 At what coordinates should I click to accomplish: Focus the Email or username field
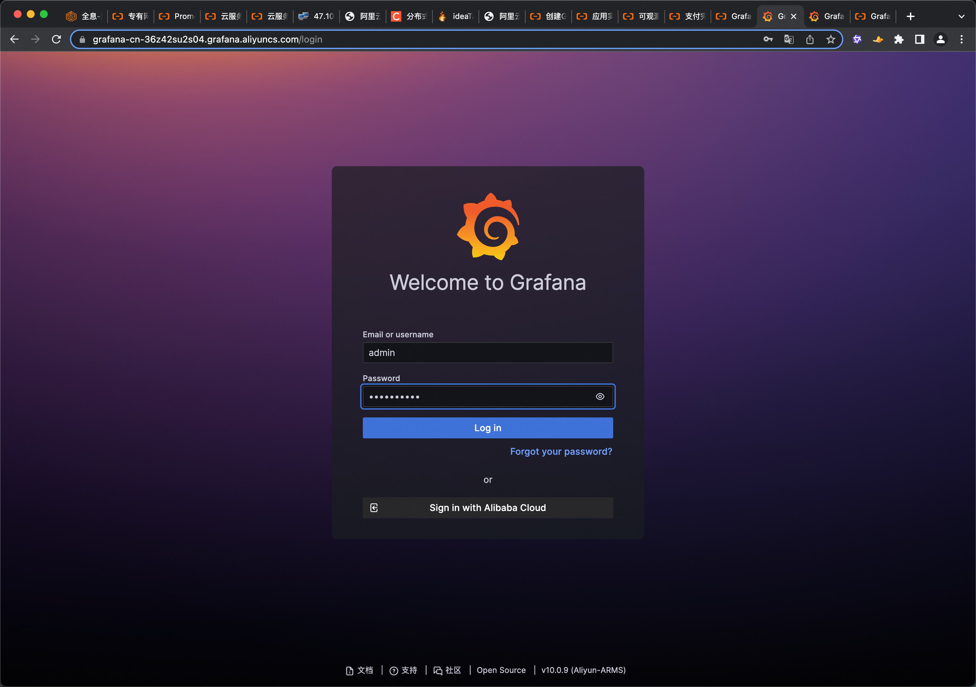click(488, 353)
